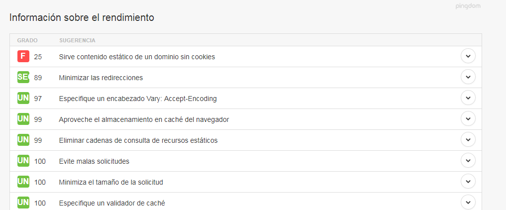Click the grade badge next to Evite malas solicitudes
This screenshot has width=506, height=210.
pos(23,161)
